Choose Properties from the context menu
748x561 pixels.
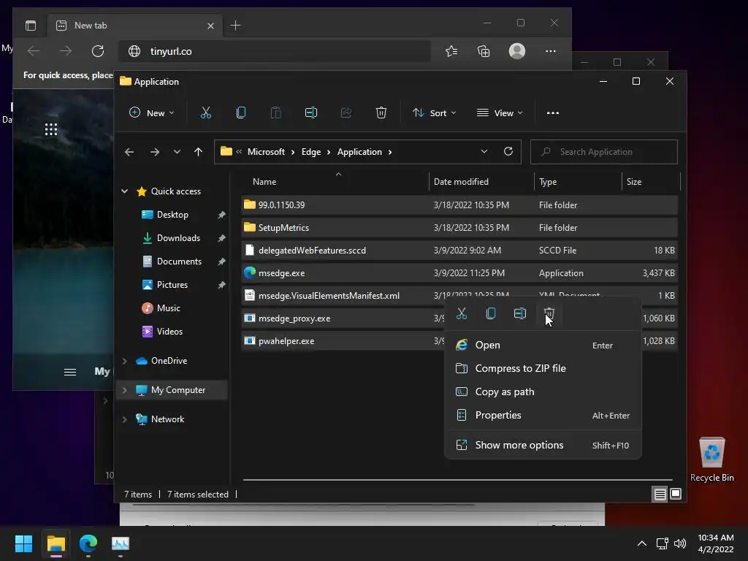[x=543, y=415]
